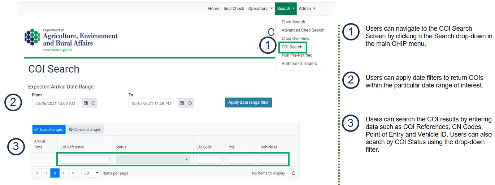
Task: Select COI Search from Search menu
Action: pyautogui.click(x=292, y=47)
